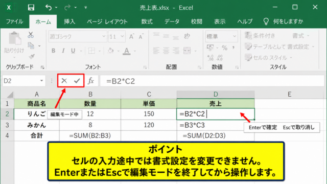Click cell C2 with value 150

[149, 114]
